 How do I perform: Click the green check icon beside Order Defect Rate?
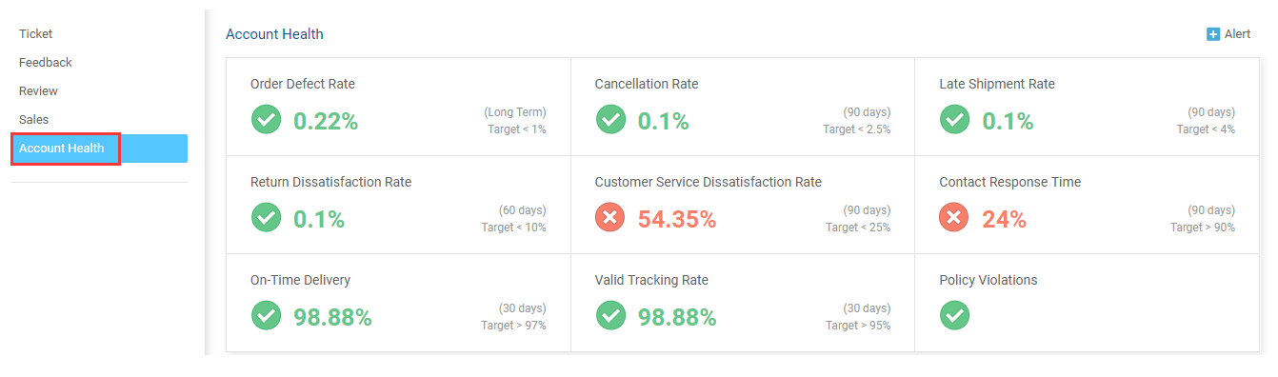pos(266,120)
